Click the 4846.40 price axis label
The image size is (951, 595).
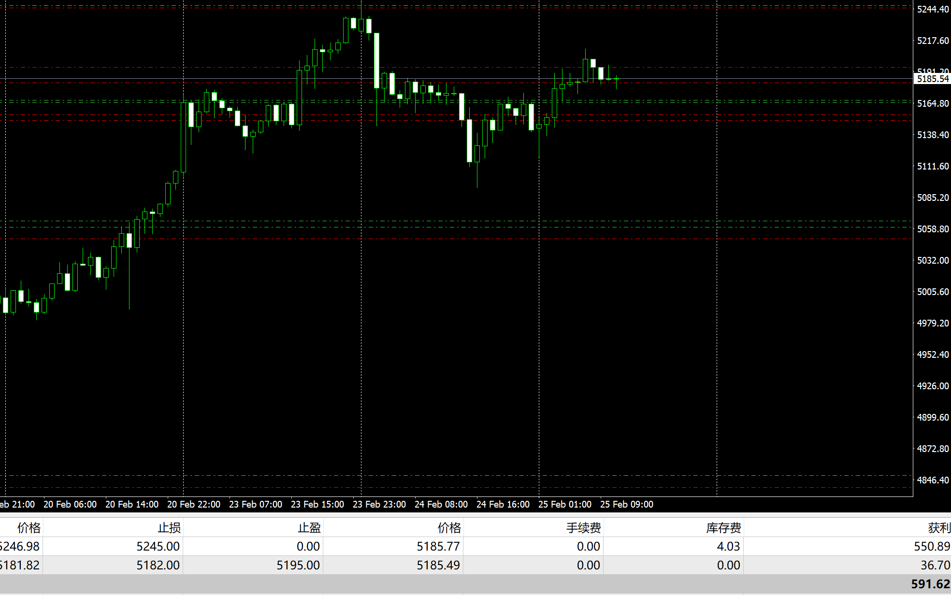click(933, 480)
